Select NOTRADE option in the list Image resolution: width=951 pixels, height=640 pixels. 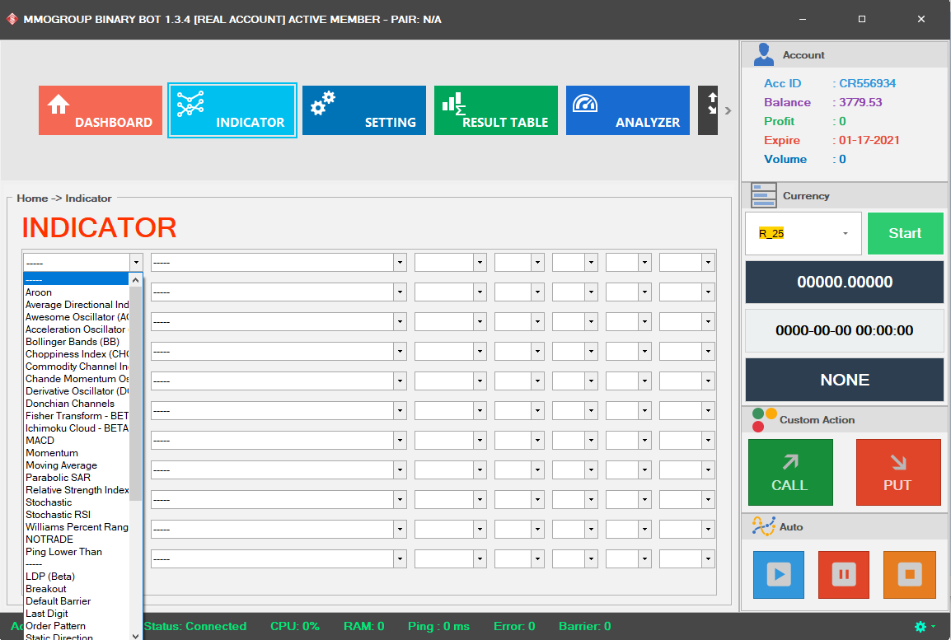(49, 540)
